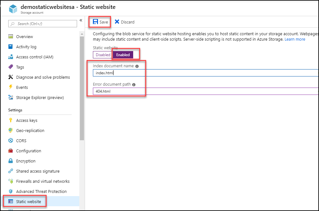Click info icon beside Error document path
Image resolution: width=319 pixels, height=211 pixels.
pyautogui.click(x=134, y=85)
